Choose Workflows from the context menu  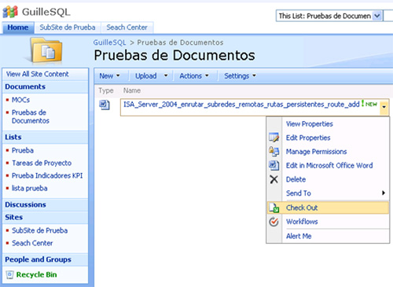[302, 222]
